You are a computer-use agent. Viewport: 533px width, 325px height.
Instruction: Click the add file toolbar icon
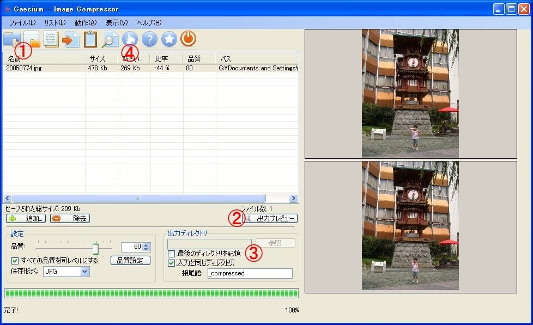[11, 40]
